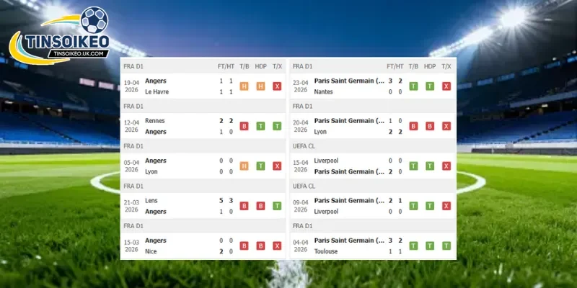Click Angers in the Lens match
577x288 pixels.
[x=156, y=212]
